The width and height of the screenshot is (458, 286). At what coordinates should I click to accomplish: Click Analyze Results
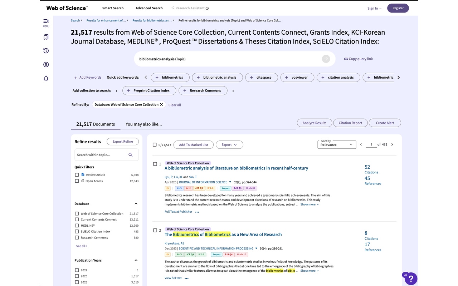coord(315,123)
